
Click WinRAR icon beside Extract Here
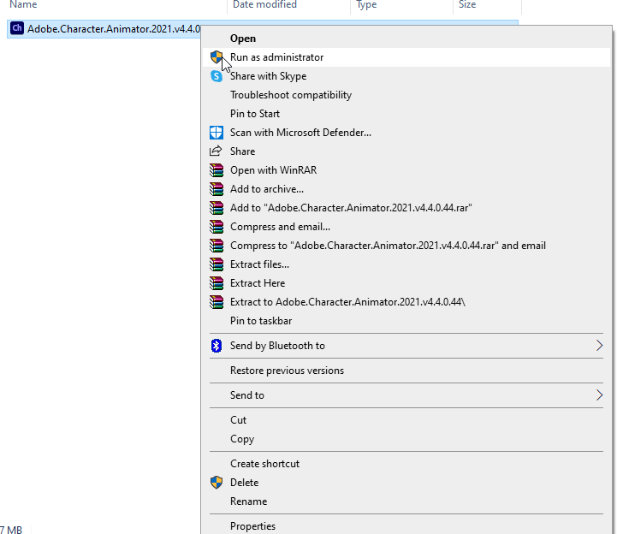(x=216, y=283)
